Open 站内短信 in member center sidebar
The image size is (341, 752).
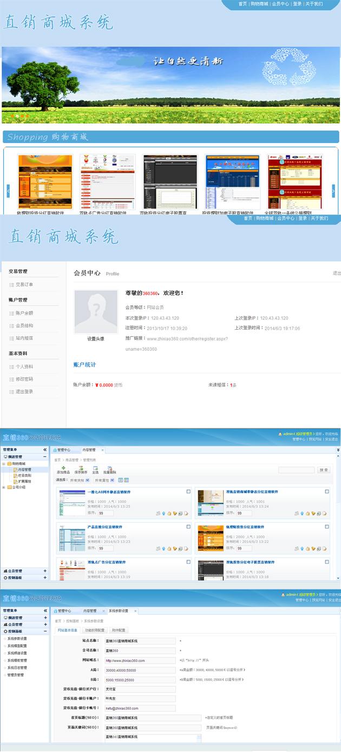[x=24, y=338]
